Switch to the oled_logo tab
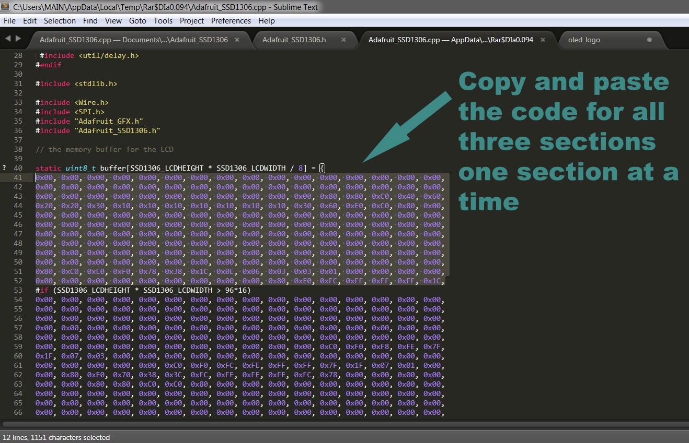Image resolution: width=689 pixels, height=443 pixels. (x=584, y=40)
